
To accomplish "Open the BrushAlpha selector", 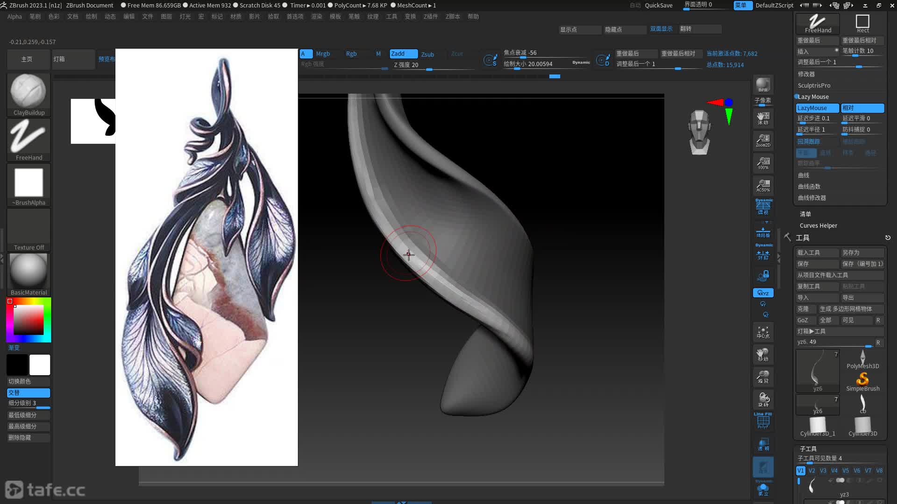I will coord(28,185).
